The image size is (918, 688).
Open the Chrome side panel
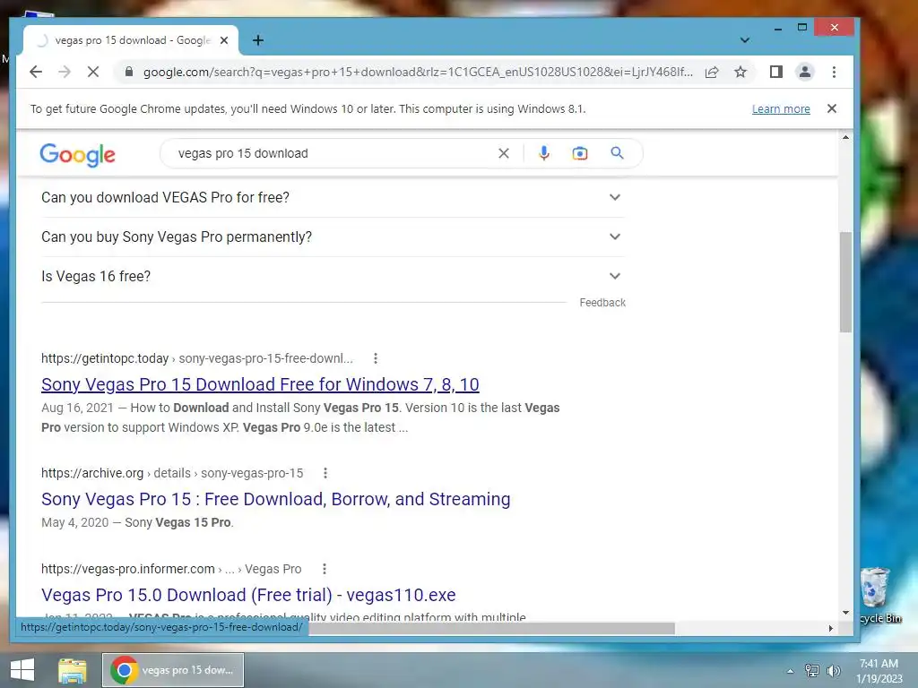(x=776, y=72)
